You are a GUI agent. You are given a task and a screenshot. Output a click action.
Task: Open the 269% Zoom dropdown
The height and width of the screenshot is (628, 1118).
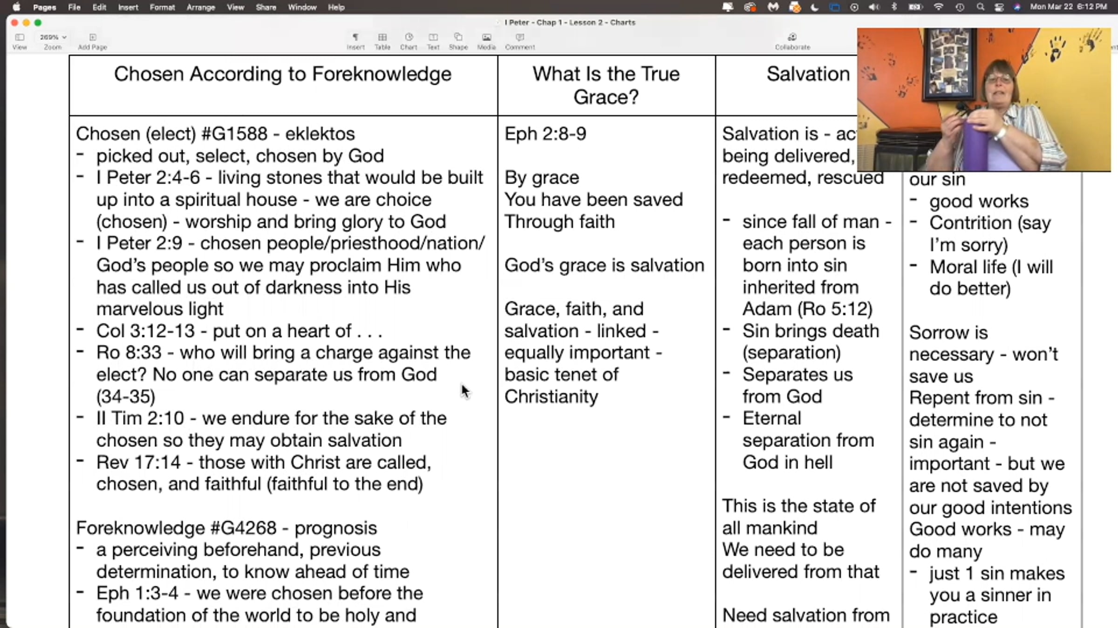[x=53, y=37]
